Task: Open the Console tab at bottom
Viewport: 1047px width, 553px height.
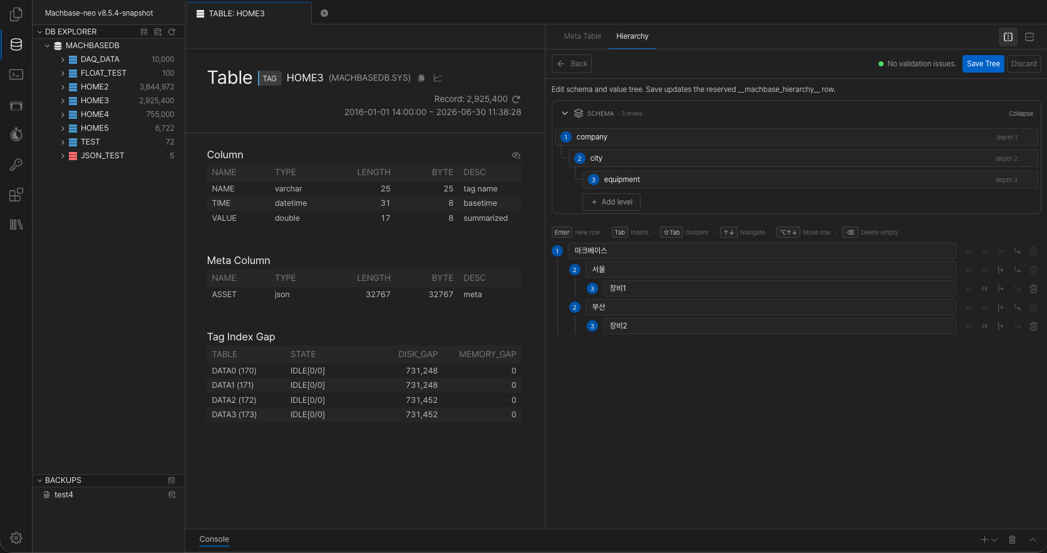Action: [214, 539]
